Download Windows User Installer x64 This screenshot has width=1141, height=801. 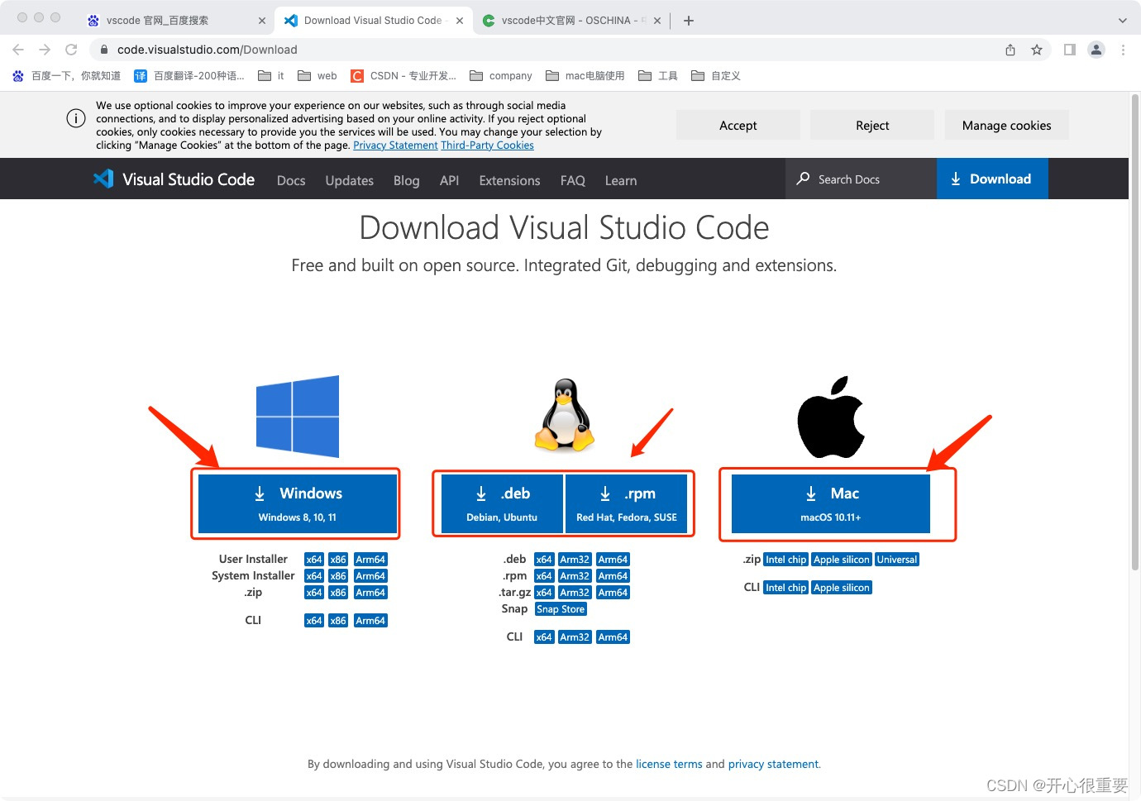314,560
